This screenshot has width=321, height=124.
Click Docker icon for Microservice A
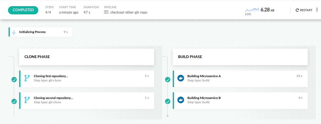(181, 78)
